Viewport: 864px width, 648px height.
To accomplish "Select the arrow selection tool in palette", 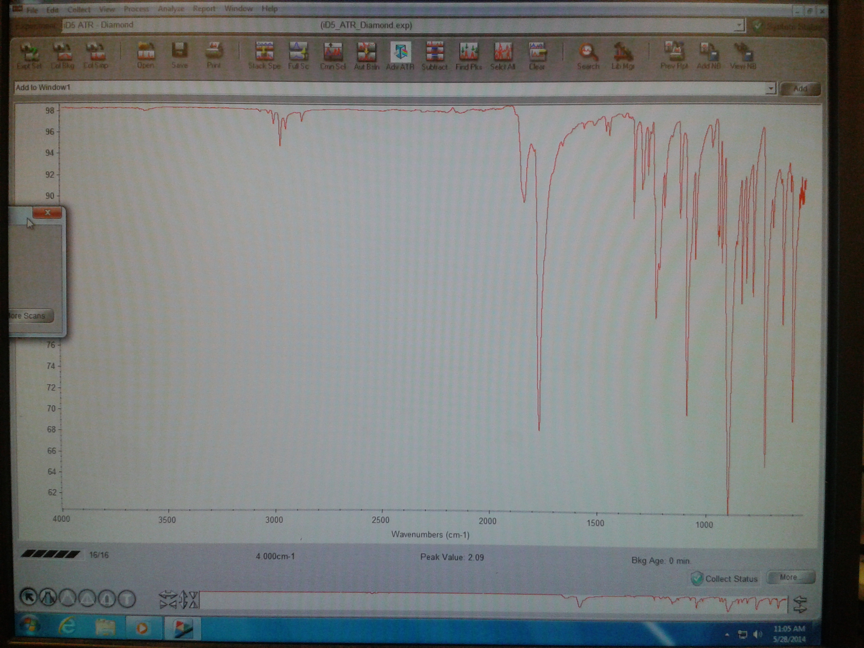I will point(28,597).
